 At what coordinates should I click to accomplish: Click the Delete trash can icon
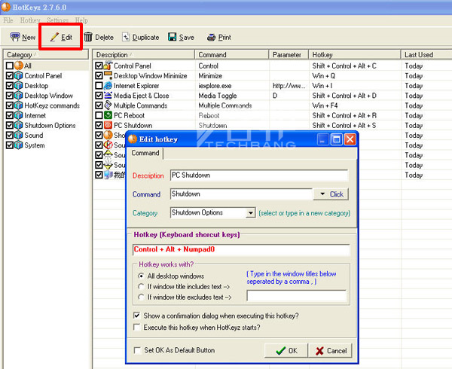click(x=88, y=37)
